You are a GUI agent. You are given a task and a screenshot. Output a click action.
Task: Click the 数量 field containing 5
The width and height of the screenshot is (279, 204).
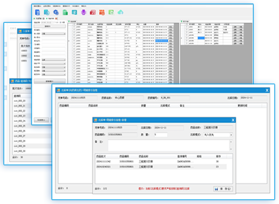click(160, 135)
